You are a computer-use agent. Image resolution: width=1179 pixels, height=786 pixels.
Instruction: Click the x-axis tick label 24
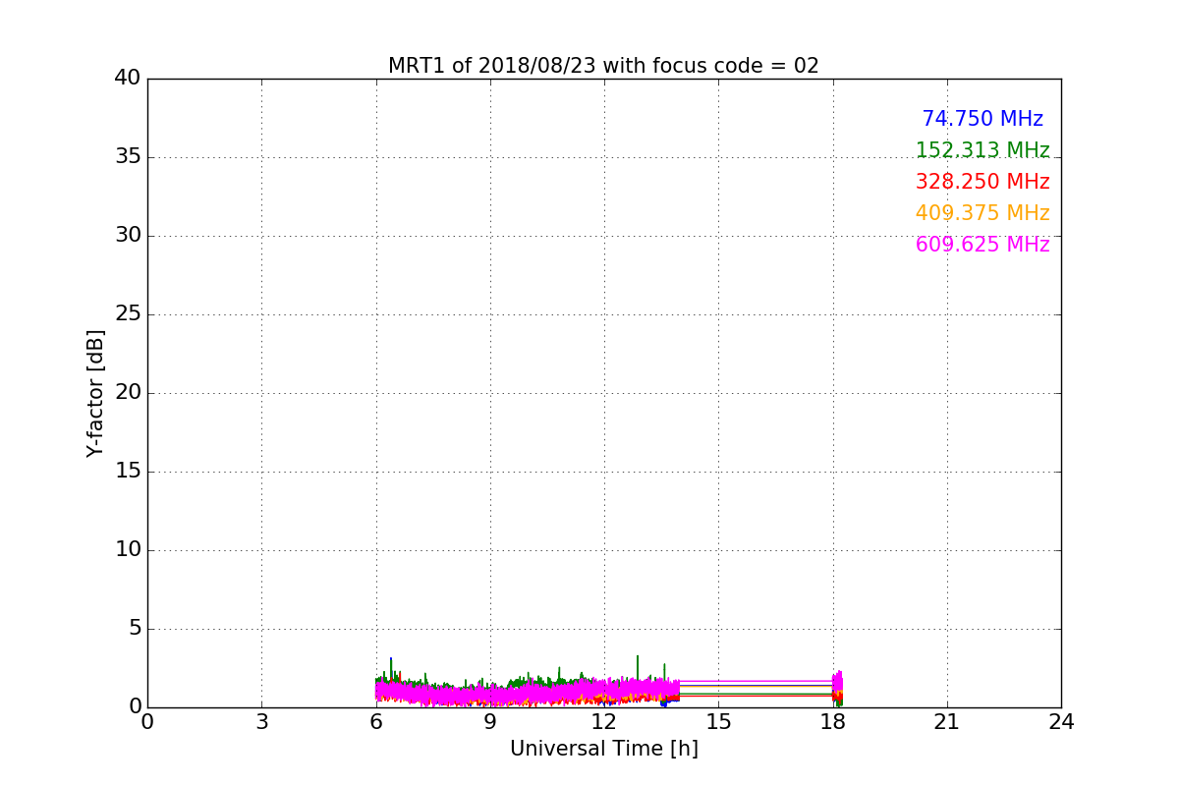coord(1061,722)
